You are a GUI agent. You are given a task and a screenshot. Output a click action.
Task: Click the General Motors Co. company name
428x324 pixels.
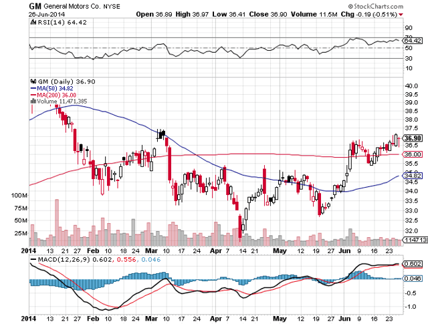click(72, 6)
